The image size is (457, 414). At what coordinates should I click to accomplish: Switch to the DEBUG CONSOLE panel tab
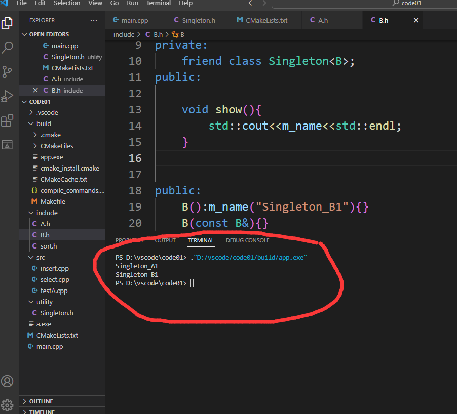point(247,240)
